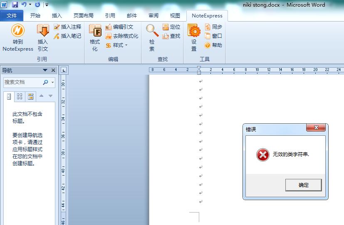Select the NoteExpress ribbon tab

pos(207,16)
